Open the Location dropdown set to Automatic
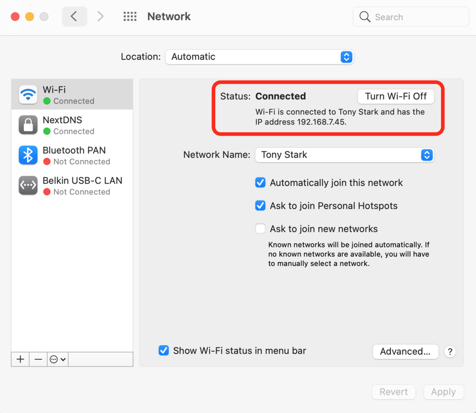476x413 pixels. tap(260, 57)
